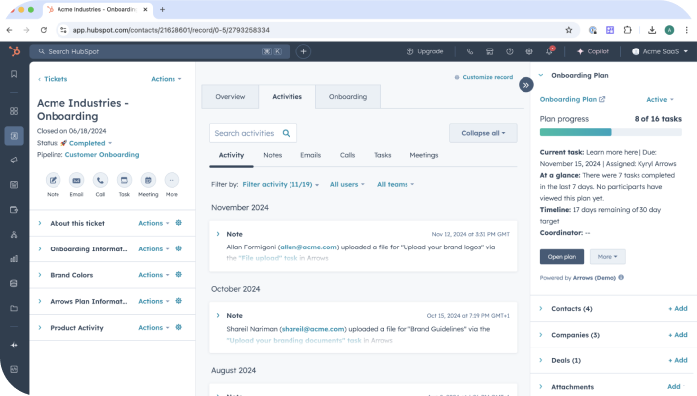Open gear settings for Product Activity
Screen dimensions: 697x396
179,327
